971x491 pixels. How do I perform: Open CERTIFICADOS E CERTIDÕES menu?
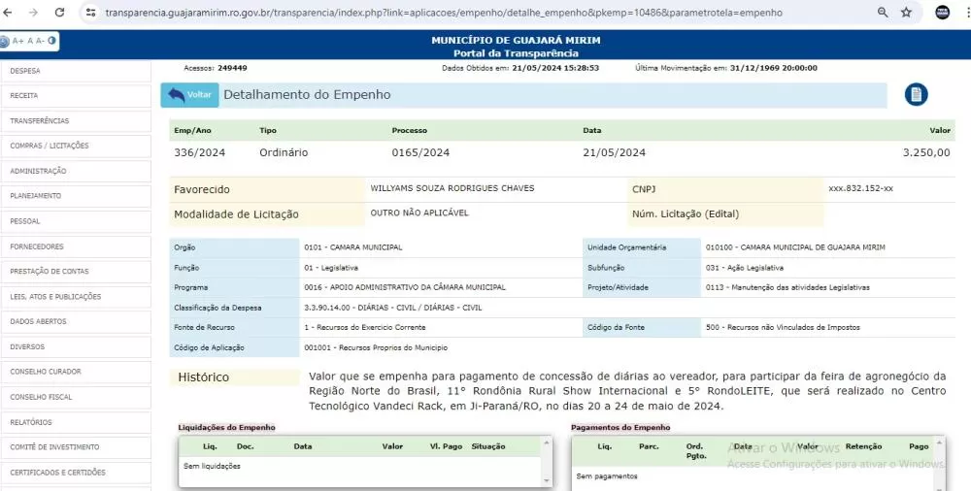click(x=76, y=473)
